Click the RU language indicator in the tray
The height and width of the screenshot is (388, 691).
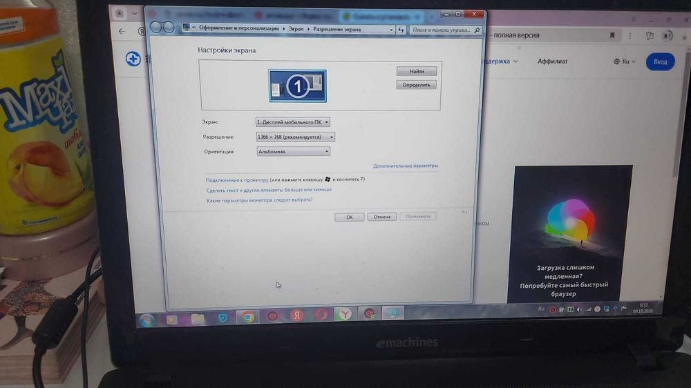(541, 309)
